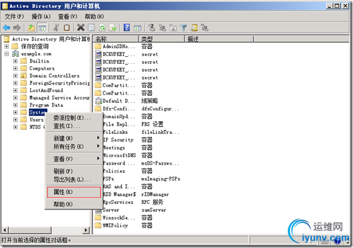The width and height of the screenshot is (353, 248).
Task: Select the IP Security list entry
Action: pos(118,140)
